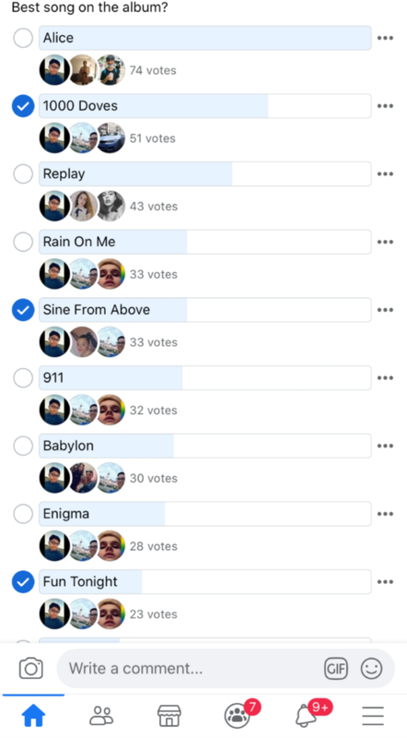Open the Marketplace storefront icon

pyautogui.click(x=169, y=716)
